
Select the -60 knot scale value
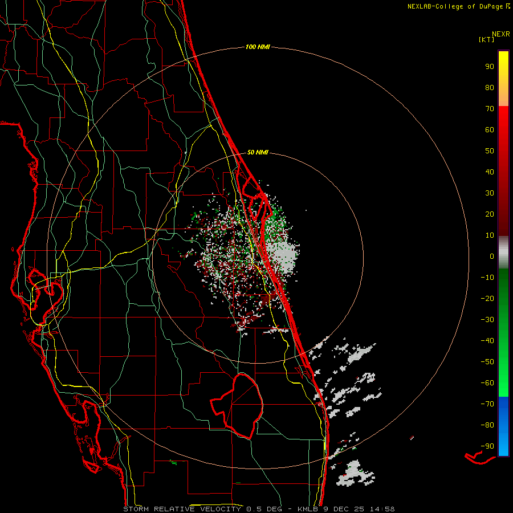[487, 383]
